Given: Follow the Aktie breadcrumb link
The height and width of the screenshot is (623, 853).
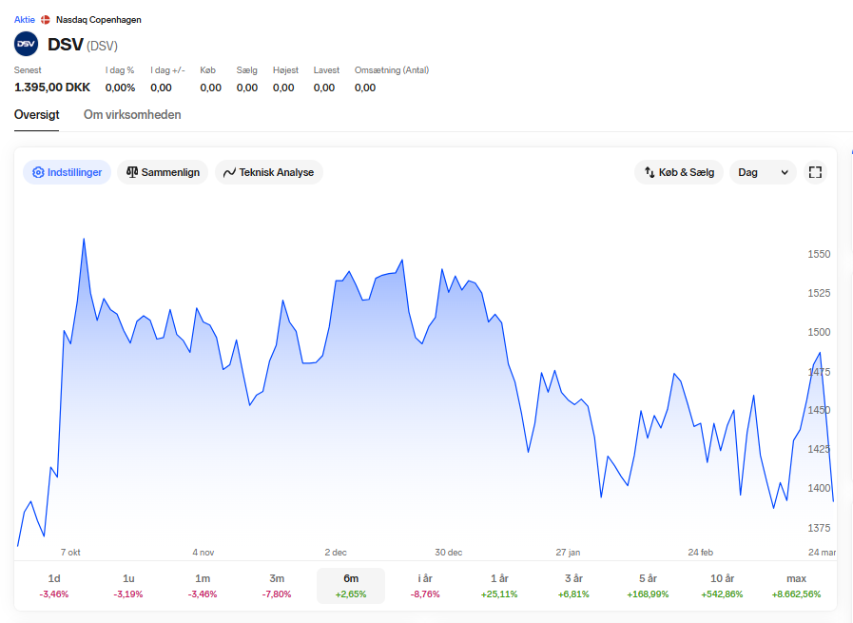Looking at the screenshot, I should (25, 20).
